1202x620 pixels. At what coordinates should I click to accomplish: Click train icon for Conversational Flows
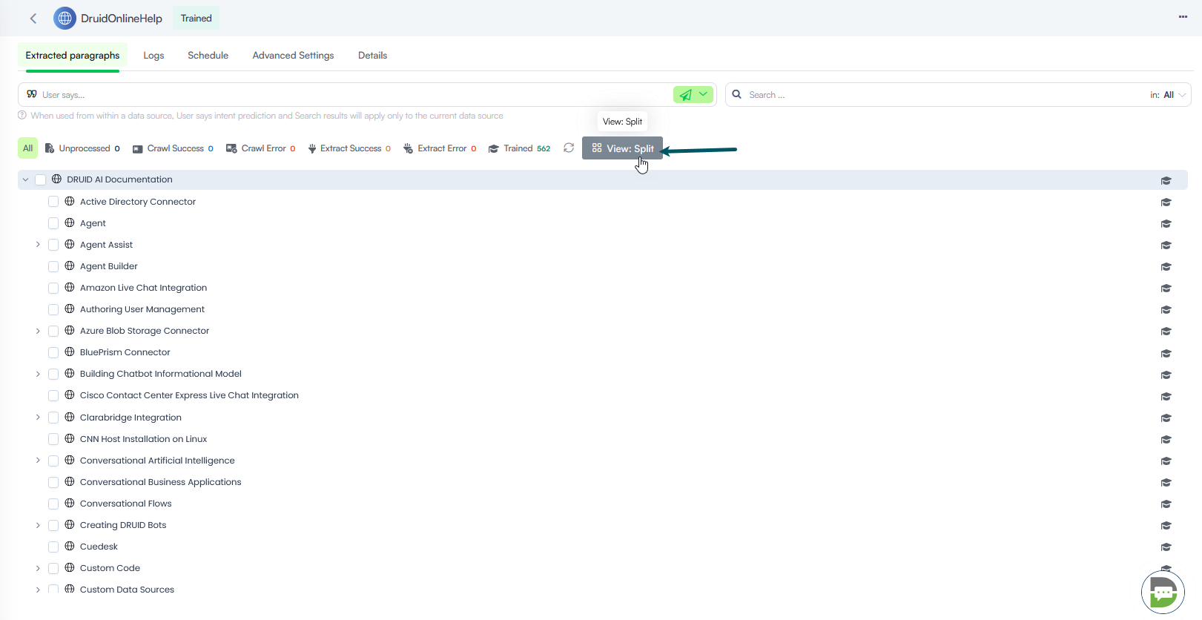pos(1166,504)
